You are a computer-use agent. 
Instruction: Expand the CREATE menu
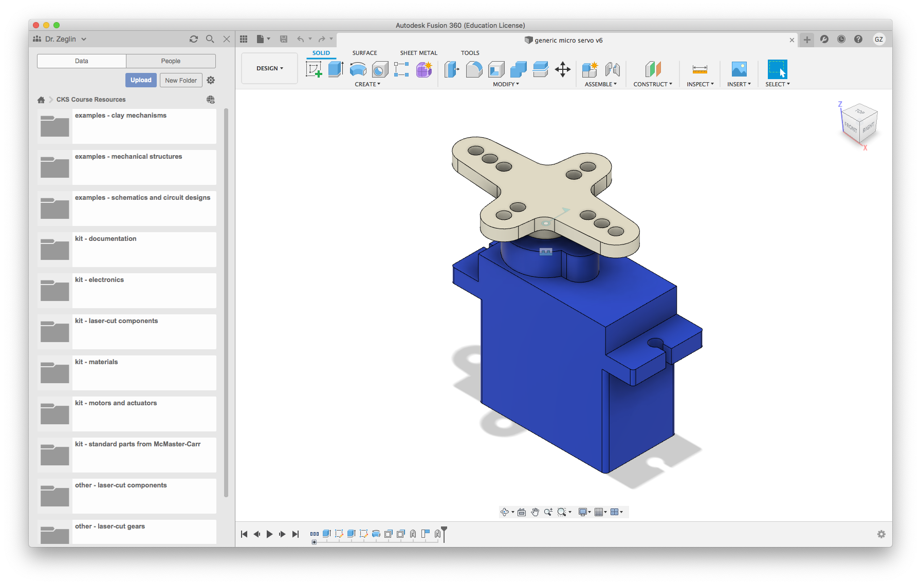click(367, 84)
